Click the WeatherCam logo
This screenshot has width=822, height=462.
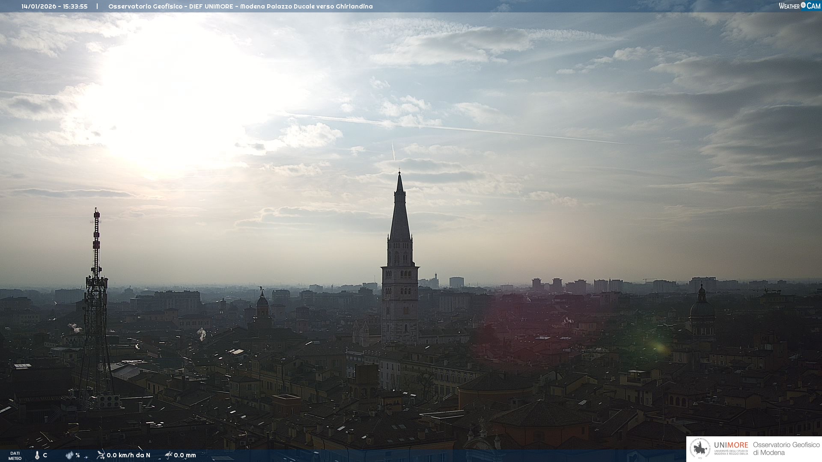799,6
